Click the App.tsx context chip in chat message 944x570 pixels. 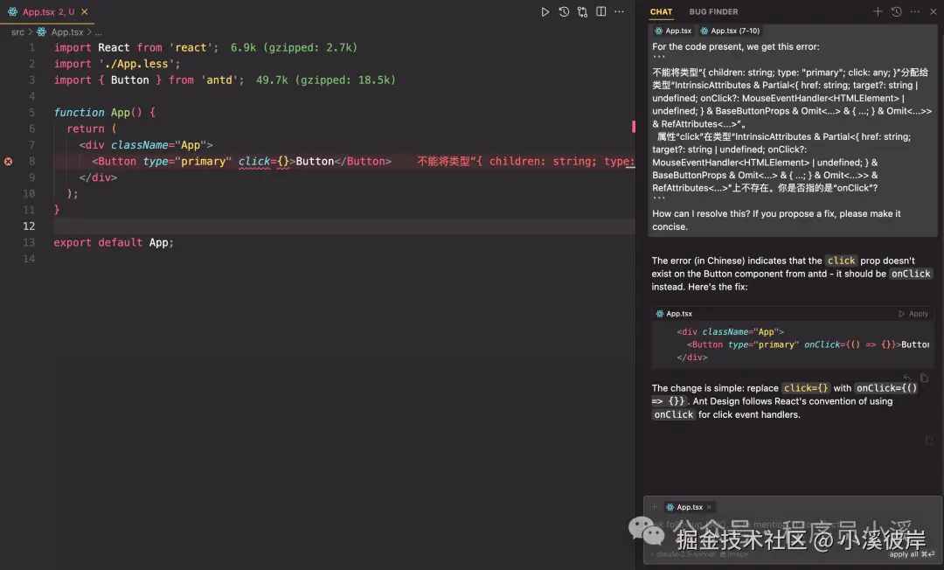pyautogui.click(x=673, y=31)
